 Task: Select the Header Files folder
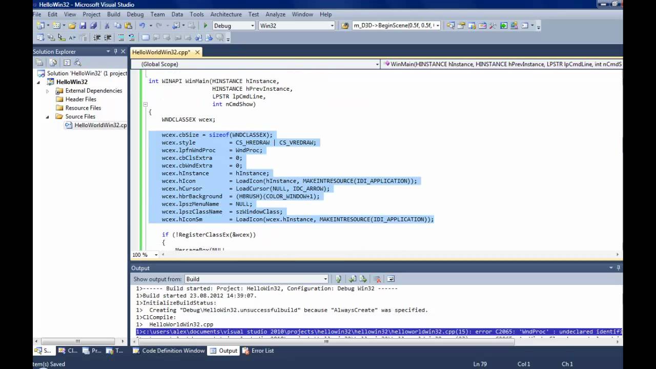point(80,99)
